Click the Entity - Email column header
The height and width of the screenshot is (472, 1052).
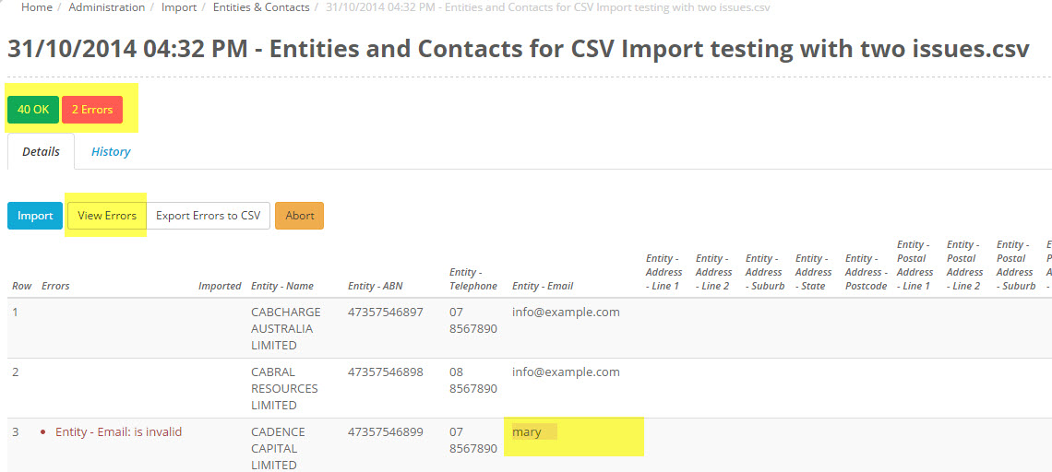tap(543, 286)
